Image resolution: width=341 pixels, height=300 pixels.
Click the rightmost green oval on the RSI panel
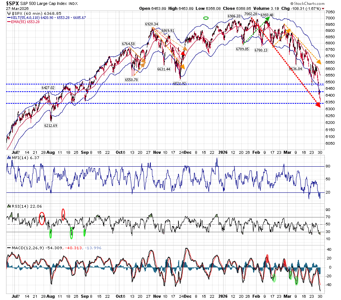(84, 233)
